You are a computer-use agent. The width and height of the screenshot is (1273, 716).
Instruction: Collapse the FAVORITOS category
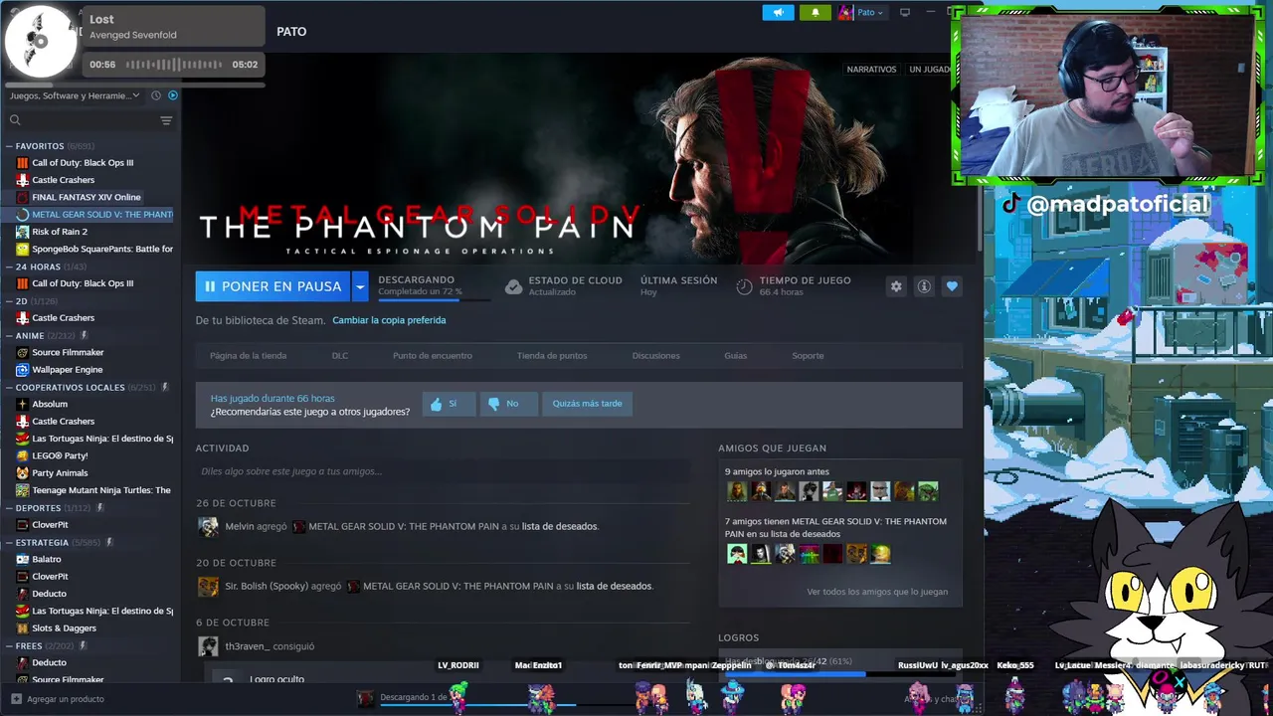pos(9,146)
